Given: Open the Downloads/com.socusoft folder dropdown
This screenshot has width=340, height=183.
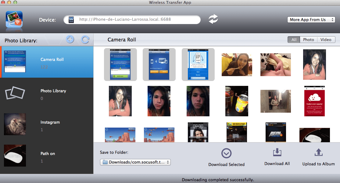Looking at the screenshot, I should pos(135,162).
